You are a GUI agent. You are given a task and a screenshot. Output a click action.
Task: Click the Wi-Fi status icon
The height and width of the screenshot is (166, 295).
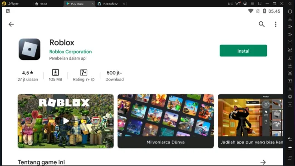point(251,11)
